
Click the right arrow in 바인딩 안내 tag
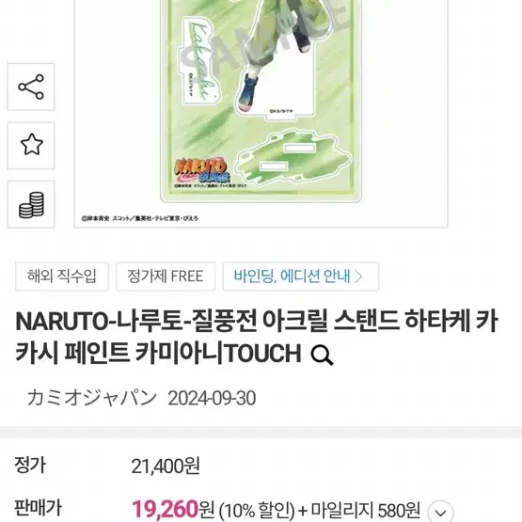[x=359, y=277]
